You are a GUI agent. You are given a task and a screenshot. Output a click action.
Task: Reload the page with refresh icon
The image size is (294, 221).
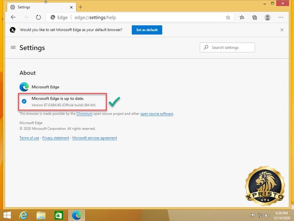coord(38,17)
